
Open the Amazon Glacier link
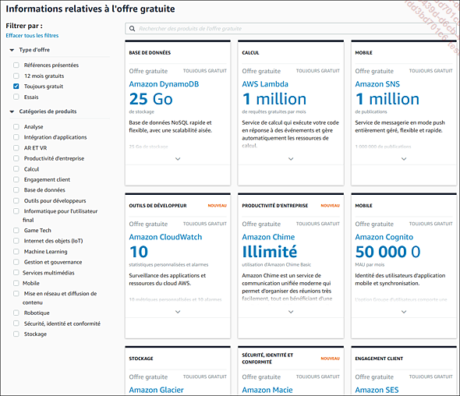tap(157, 390)
